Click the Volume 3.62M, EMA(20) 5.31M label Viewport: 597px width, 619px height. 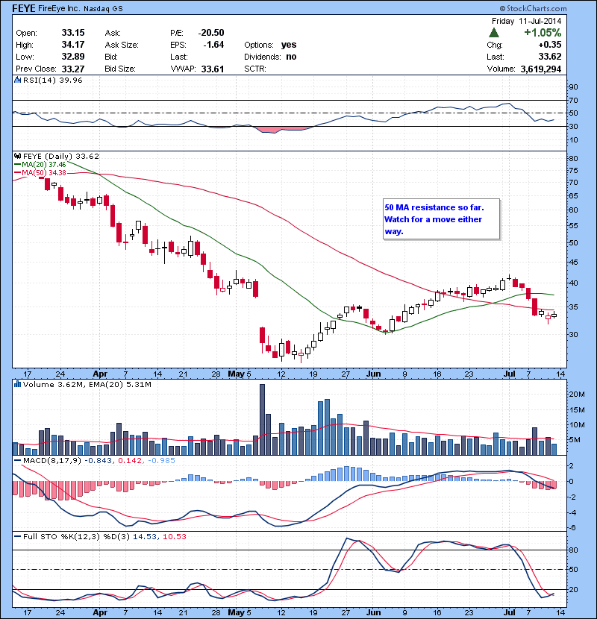[x=87, y=385]
